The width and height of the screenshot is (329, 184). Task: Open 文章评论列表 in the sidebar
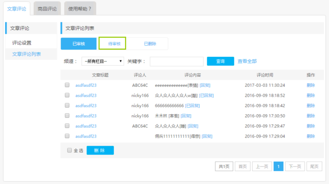pos(26,54)
